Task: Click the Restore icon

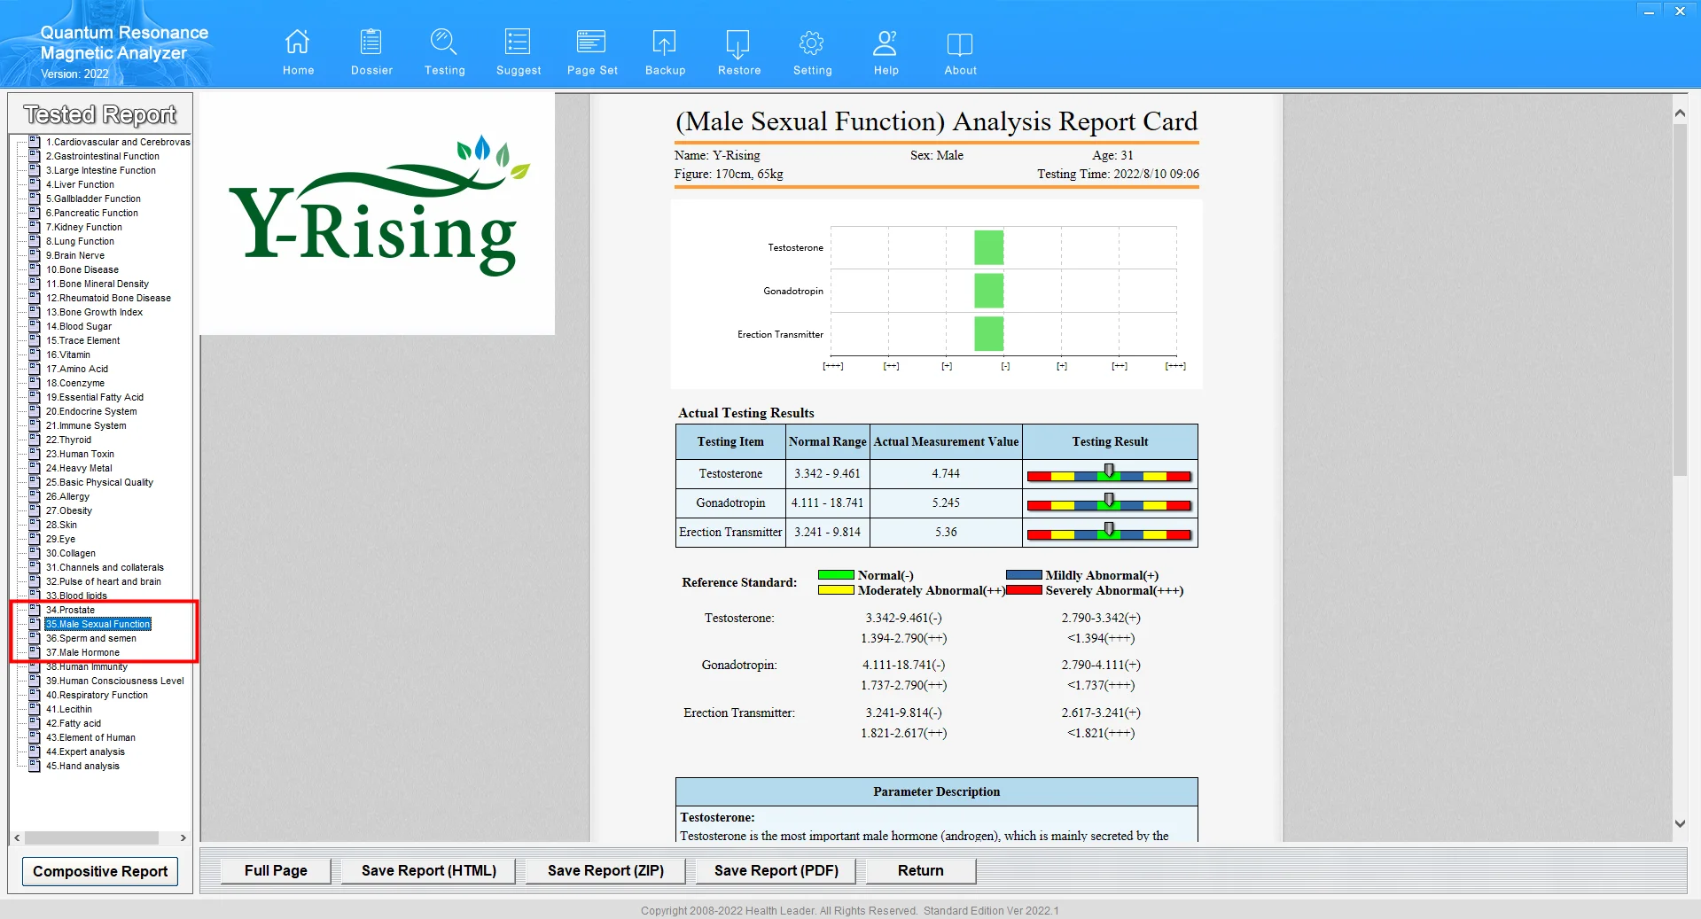Action: click(738, 43)
